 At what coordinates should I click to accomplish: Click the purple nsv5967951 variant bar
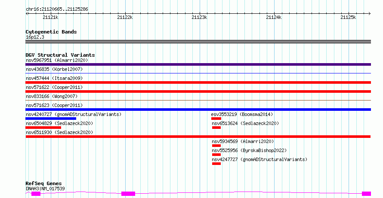click(198, 64)
